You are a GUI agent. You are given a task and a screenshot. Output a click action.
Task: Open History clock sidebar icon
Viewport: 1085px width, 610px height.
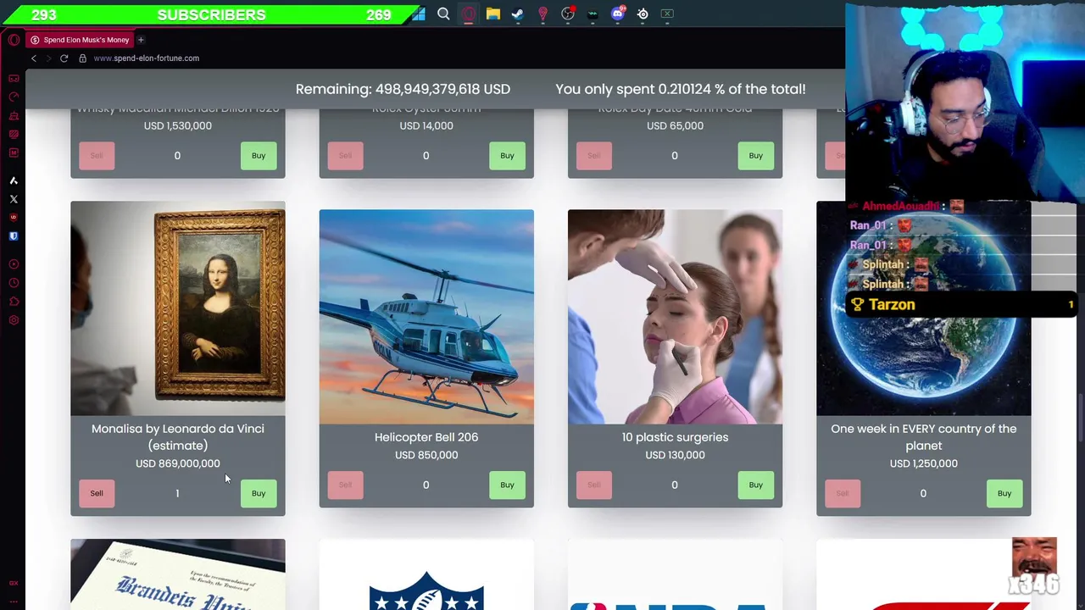[14, 283]
